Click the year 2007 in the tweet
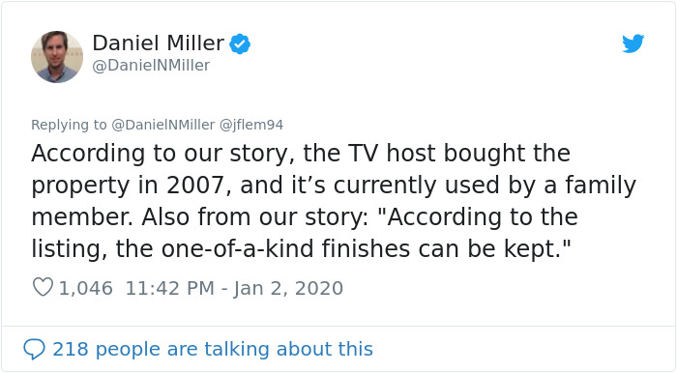The image size is (677, 373). coord(195,186)
